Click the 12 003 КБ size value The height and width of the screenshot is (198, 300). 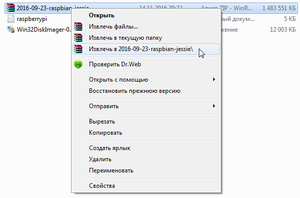283,30
